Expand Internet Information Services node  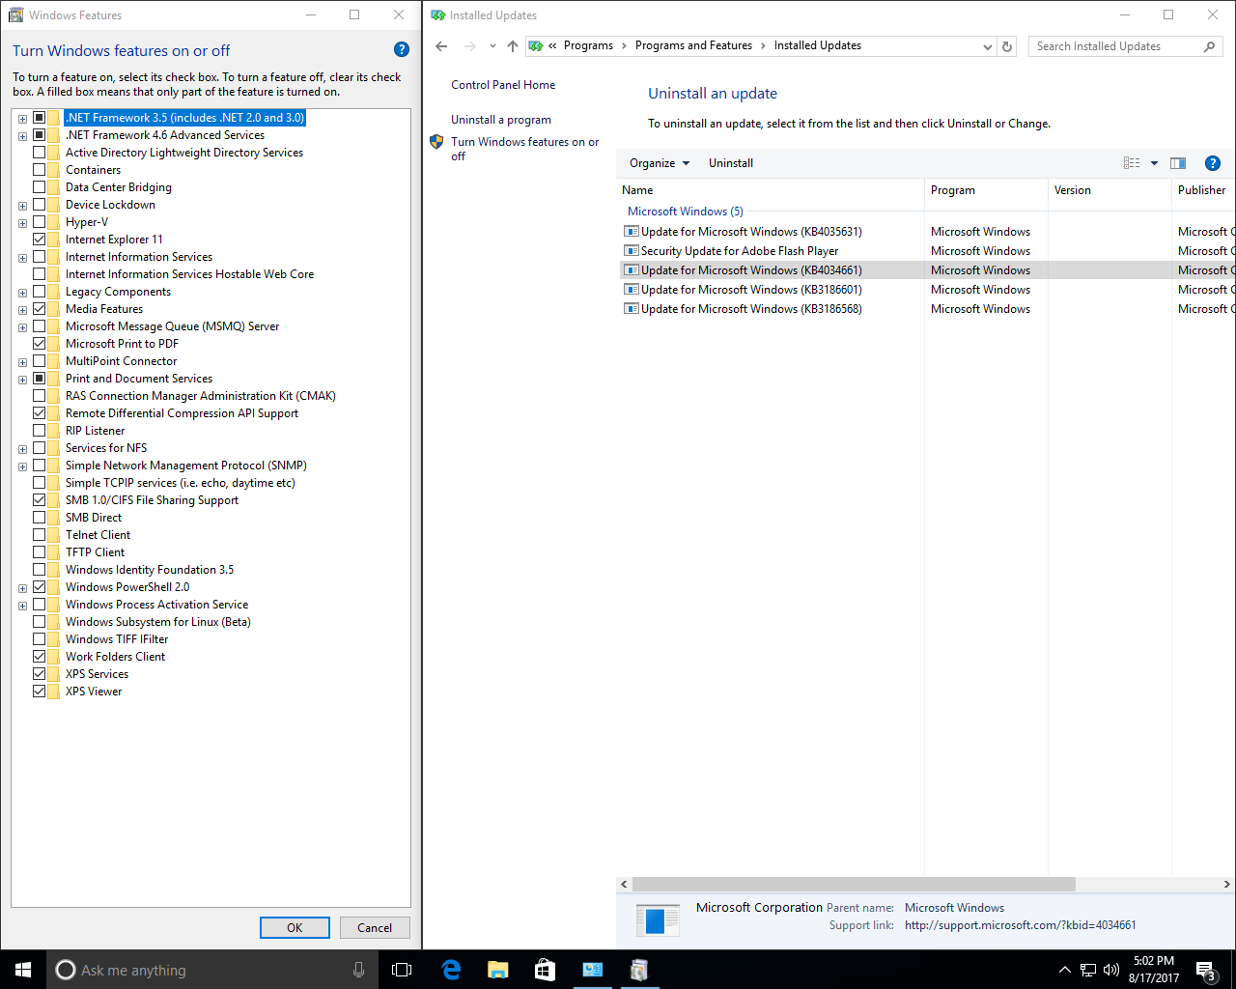[22, 258]
